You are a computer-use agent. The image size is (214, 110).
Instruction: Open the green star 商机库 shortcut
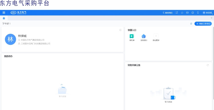pos(132,38)
